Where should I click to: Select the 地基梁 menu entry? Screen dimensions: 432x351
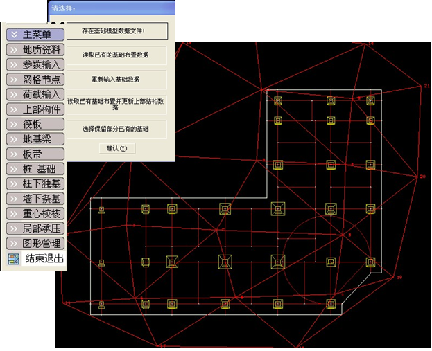click(35, 138)
